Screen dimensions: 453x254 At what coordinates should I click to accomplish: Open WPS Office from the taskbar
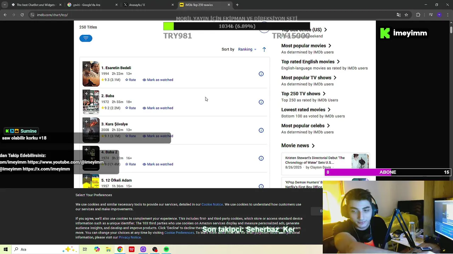(x=132, y=249)
